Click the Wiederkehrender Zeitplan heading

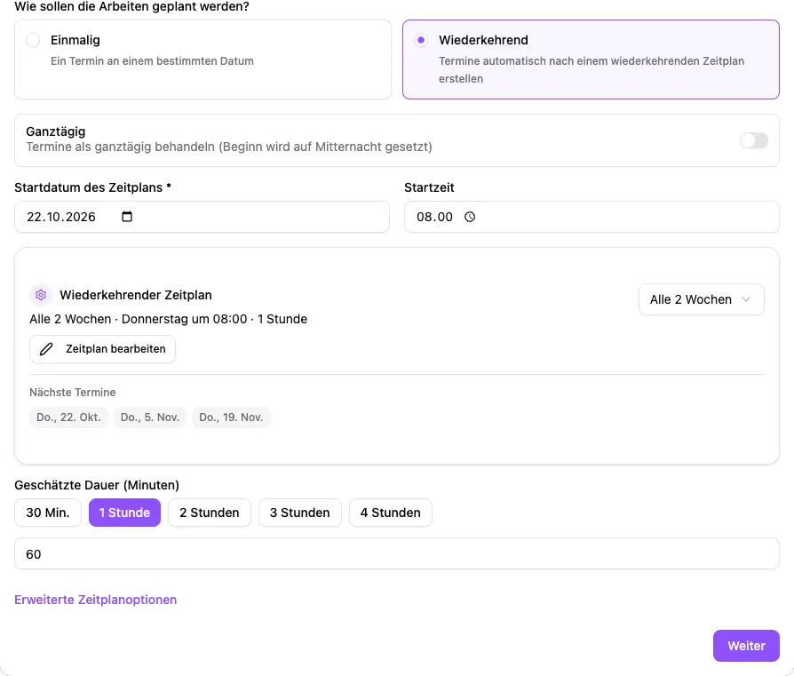coord(136,295)
